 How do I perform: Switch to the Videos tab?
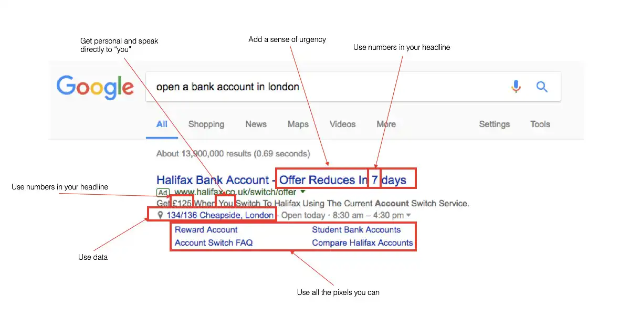pyautogui.click(x=342, y=124)
